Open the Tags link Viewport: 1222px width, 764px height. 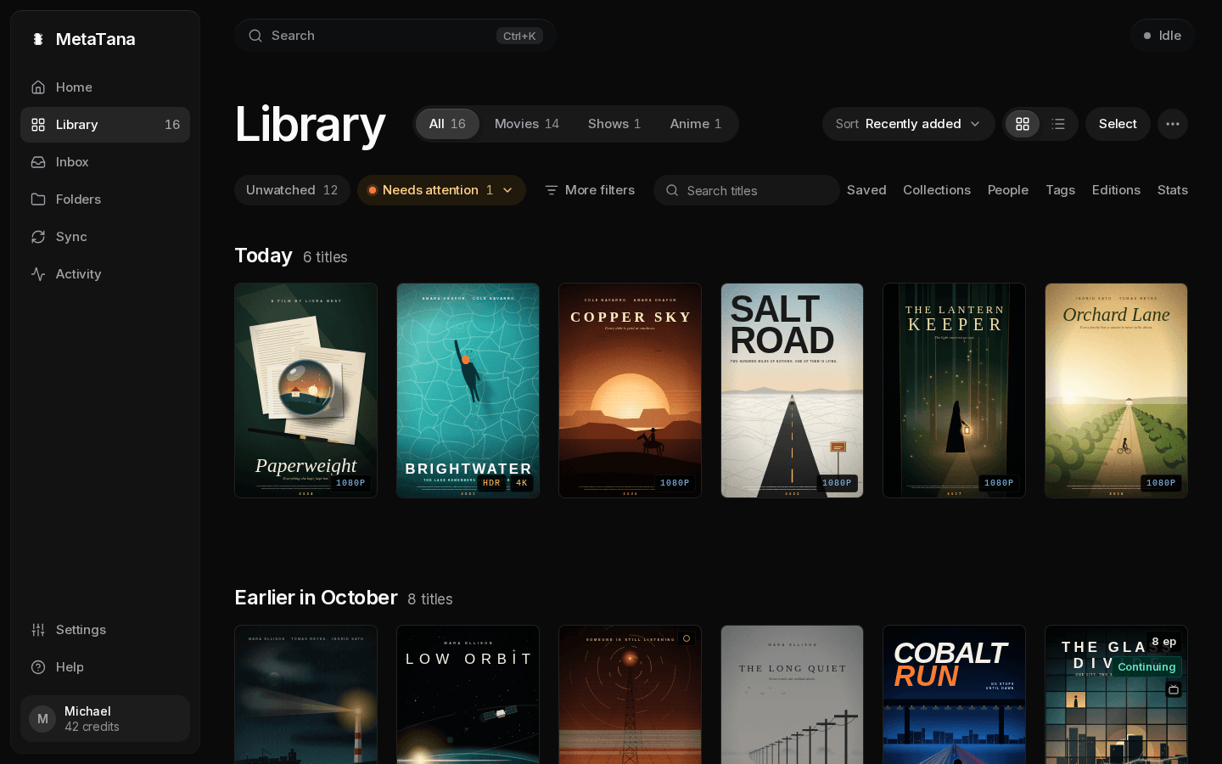pos(1060,190)
